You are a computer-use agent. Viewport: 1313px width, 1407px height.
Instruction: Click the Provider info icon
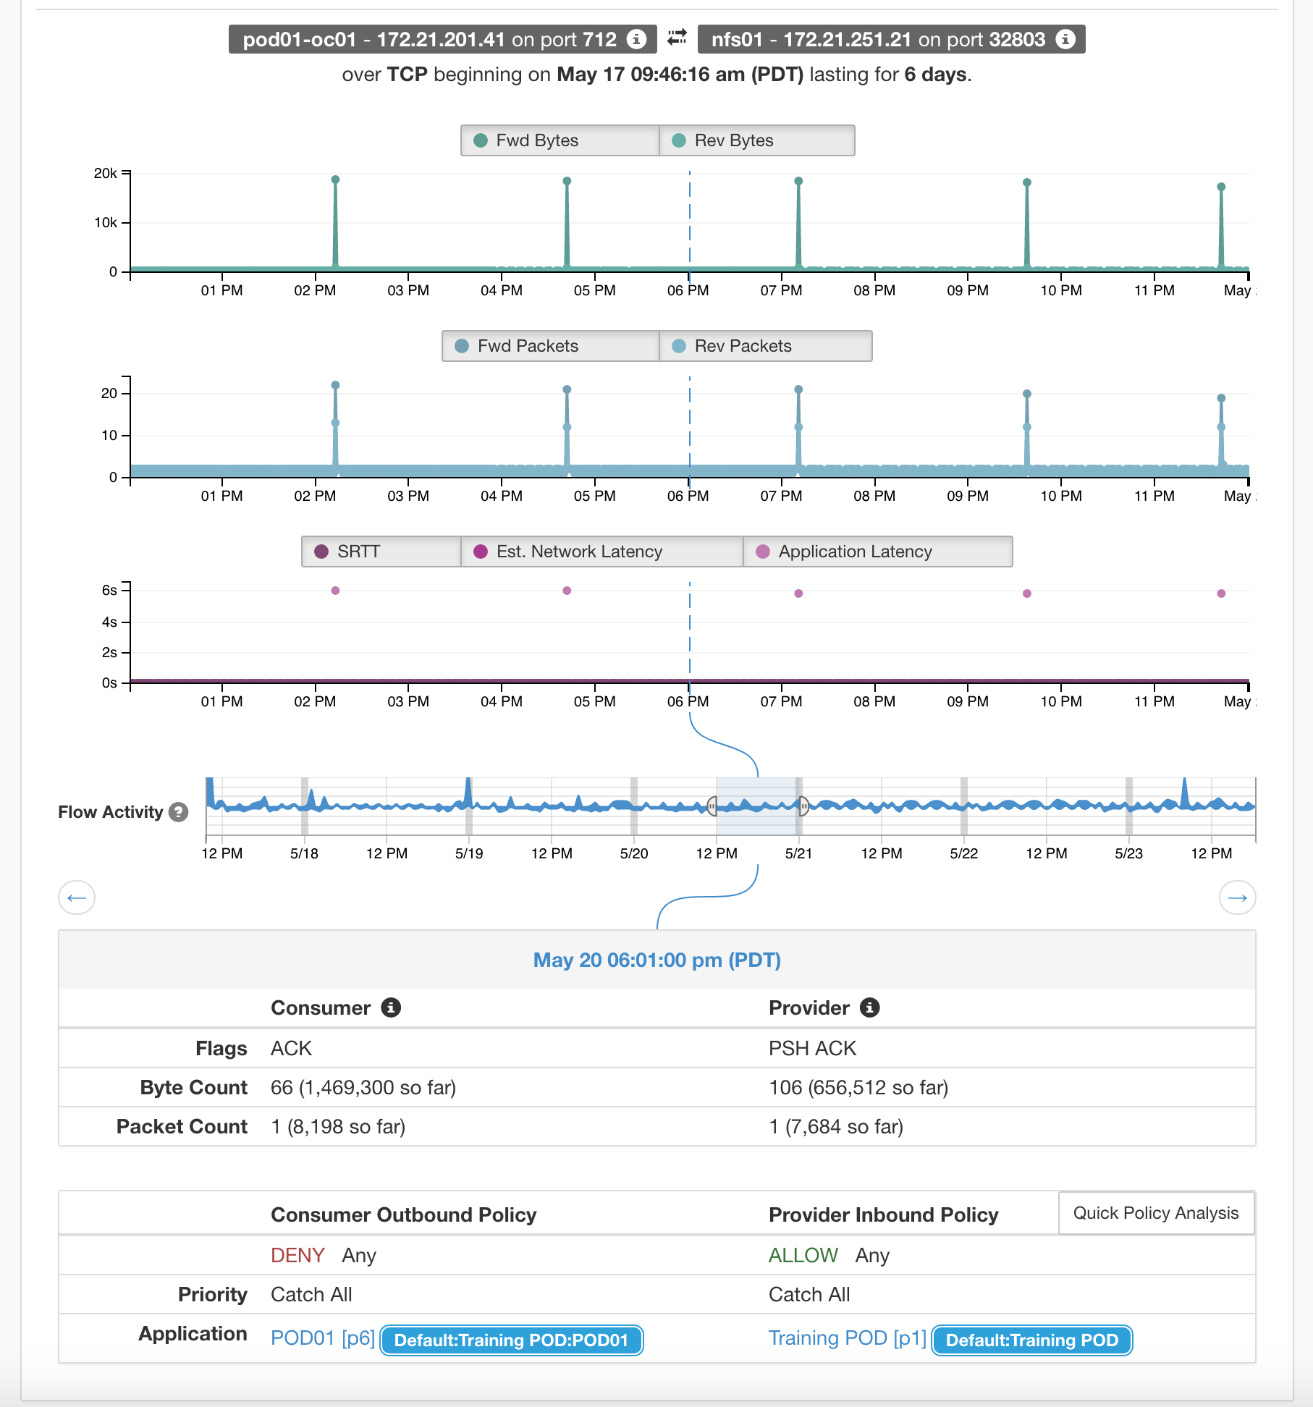point(869,1007)
